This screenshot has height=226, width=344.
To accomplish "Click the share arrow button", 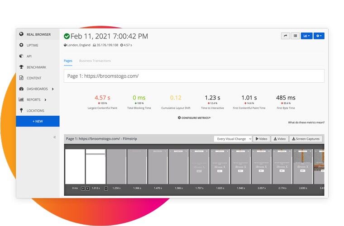I will tap(286, 36).
